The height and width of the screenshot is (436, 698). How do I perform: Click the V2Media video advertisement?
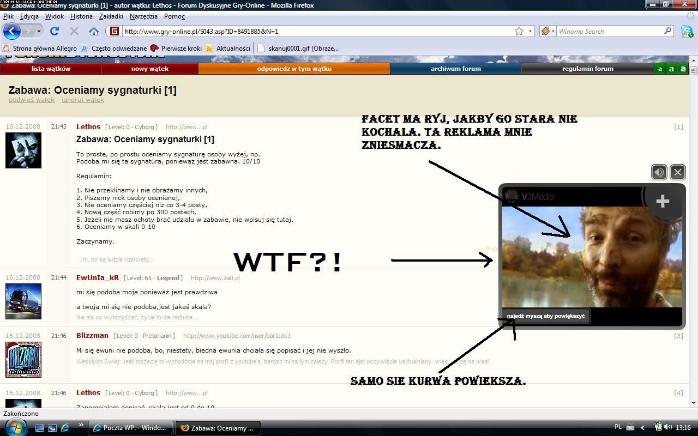tap(592, 256)
